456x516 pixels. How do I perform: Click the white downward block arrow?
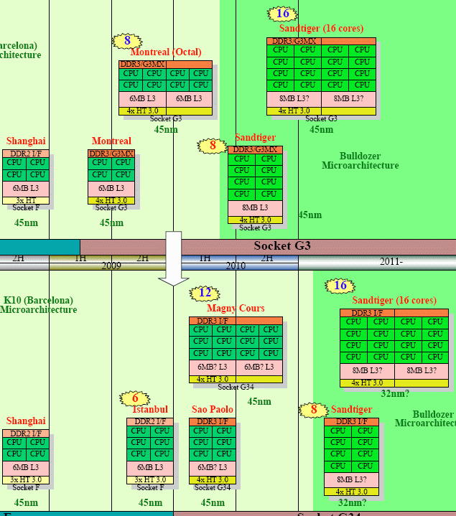174,258
